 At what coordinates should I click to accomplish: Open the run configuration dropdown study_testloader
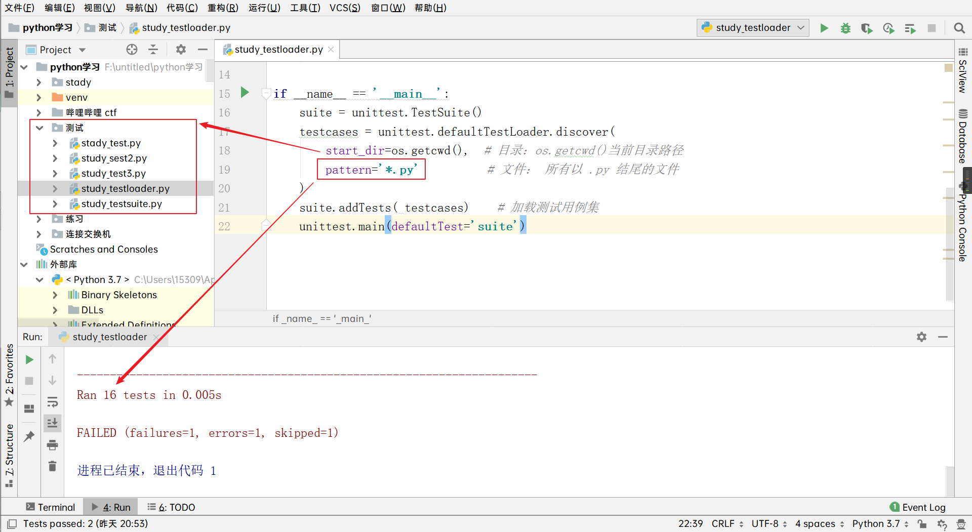(753, 28)
